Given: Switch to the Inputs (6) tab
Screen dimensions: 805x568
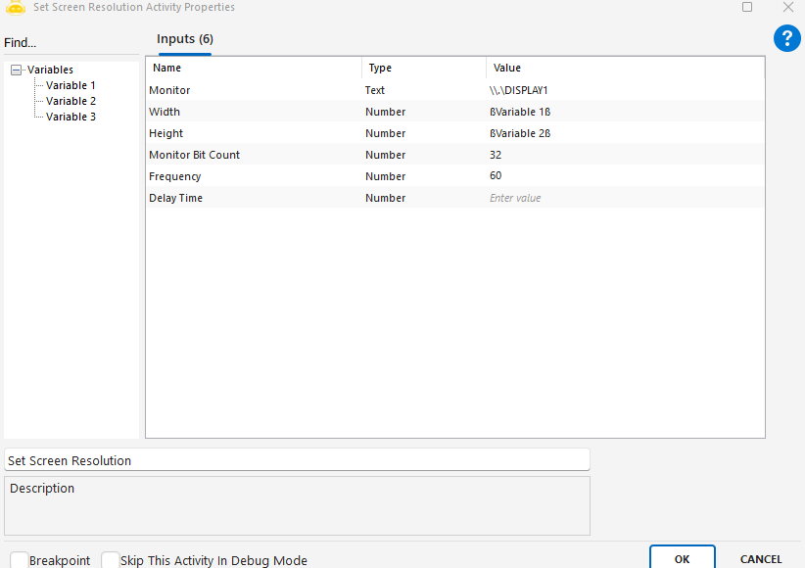Looking at the screenshot, I should 185,39.
